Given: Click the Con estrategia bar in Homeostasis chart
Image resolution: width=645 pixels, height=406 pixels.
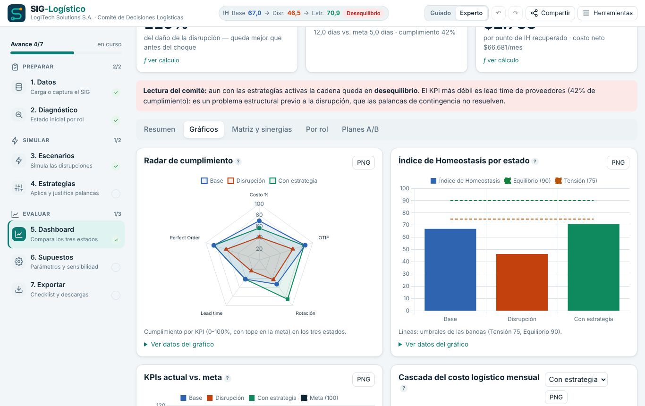Looking at the screenshot, I should (x=594, y=267).
